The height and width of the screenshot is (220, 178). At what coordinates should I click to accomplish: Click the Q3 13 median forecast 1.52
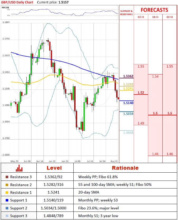[x=141, y=93]
